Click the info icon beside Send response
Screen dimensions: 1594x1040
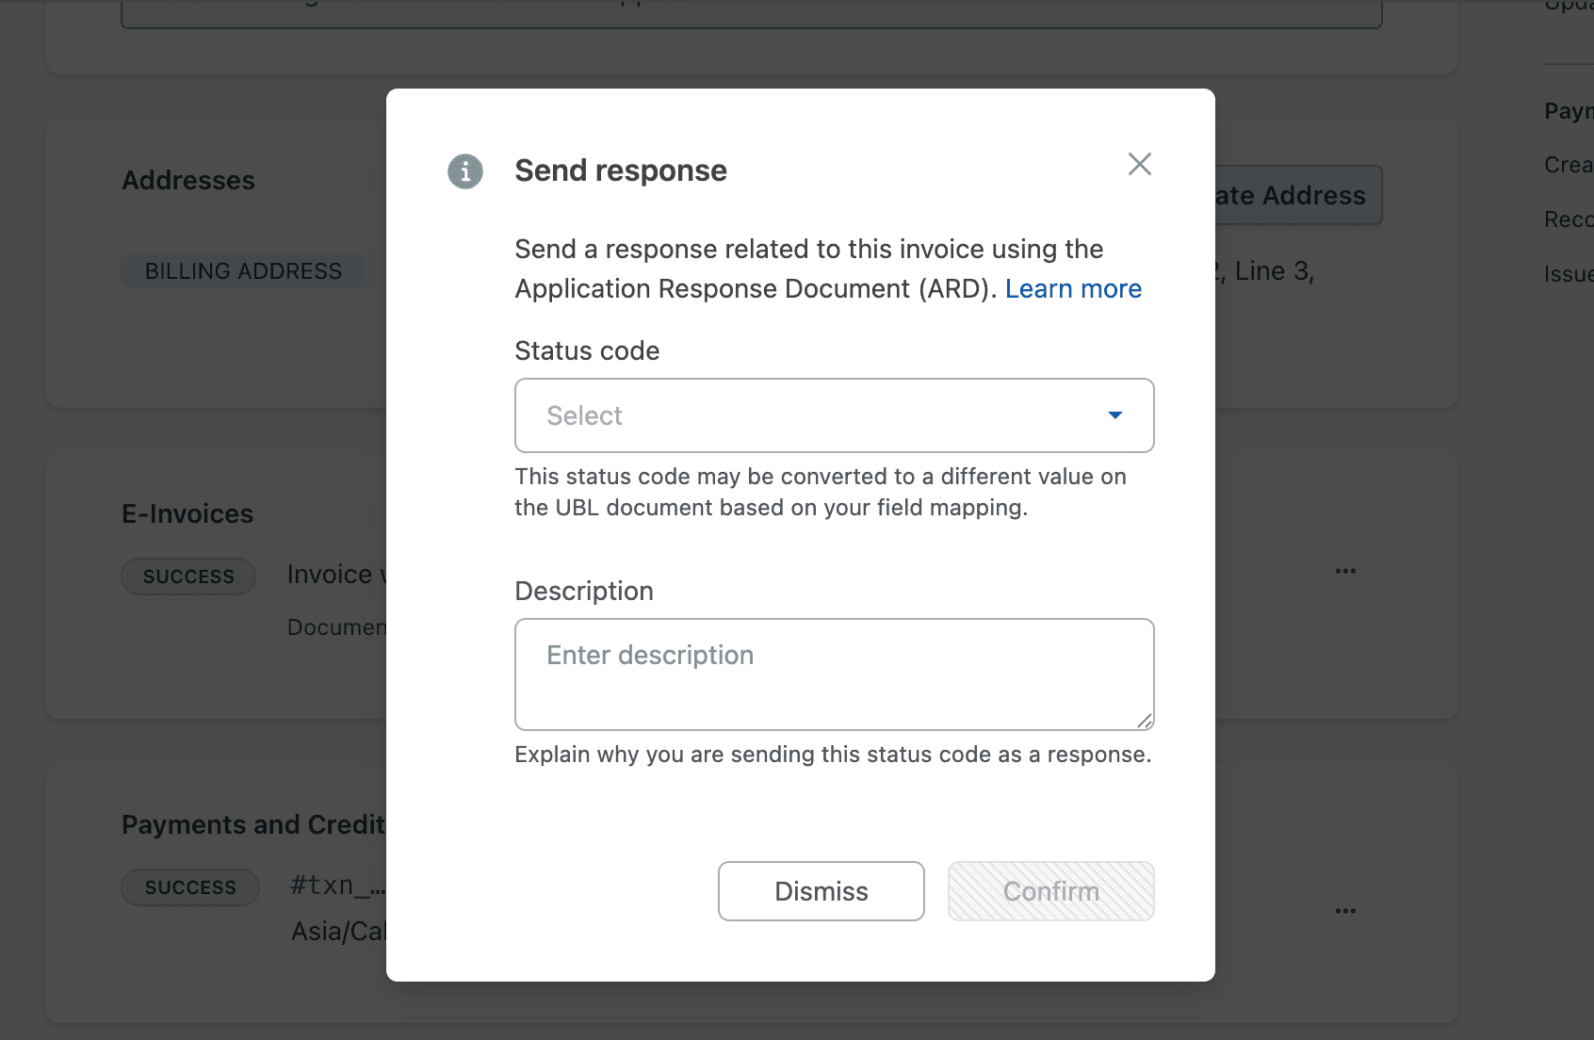pyautogui.click(x=465, y=171)
